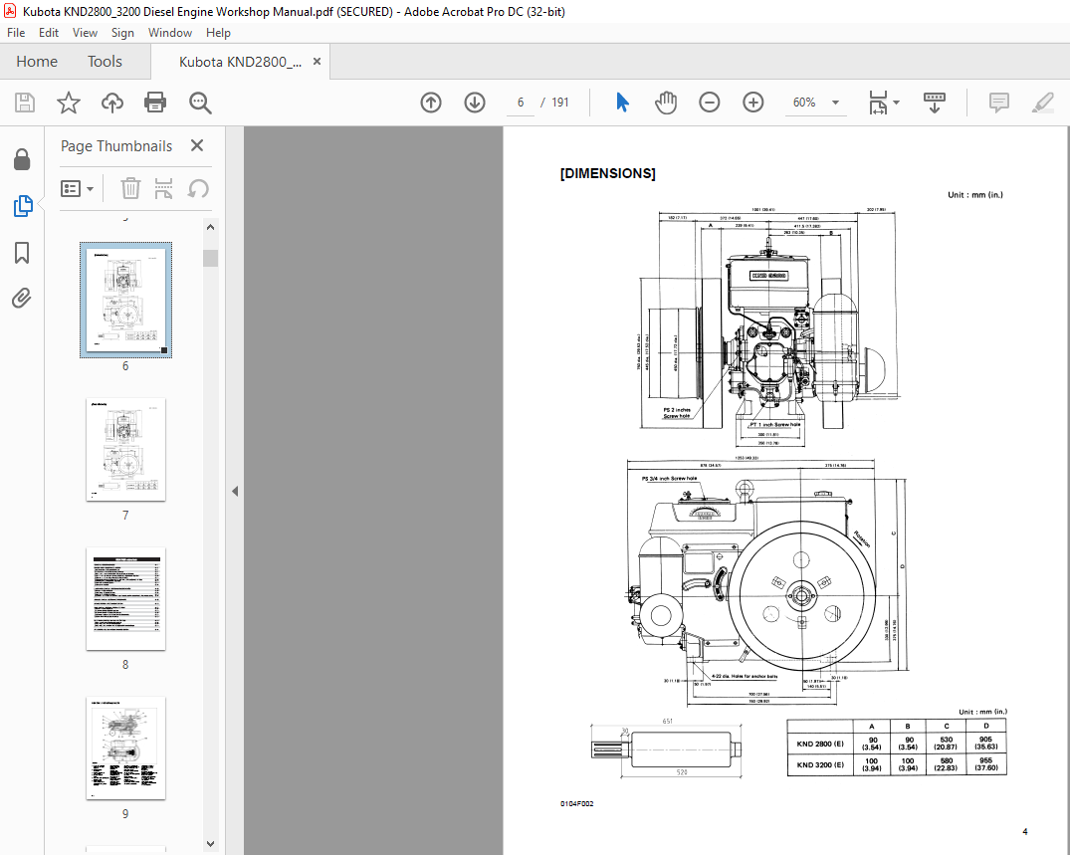Close the Kubota KND2800 document tab
Screen dimensions: 1070x855
(x=317, y=62)
